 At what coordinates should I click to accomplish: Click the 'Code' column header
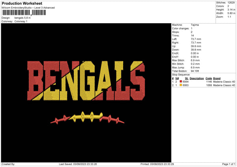click(209, 78)
